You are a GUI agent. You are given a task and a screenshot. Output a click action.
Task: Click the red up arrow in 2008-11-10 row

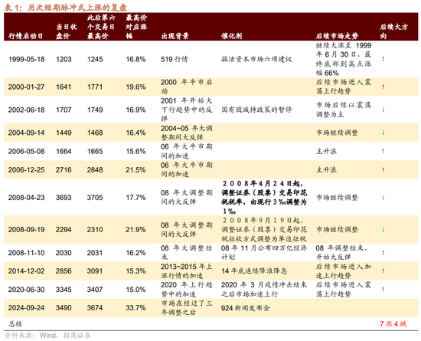(383, 253)
